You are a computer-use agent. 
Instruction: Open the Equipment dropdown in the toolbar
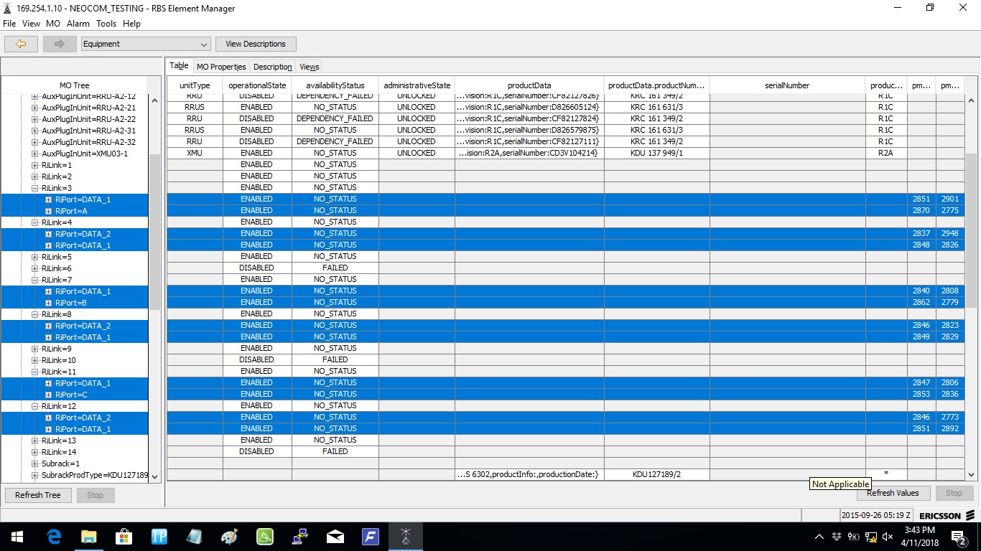[146, 44]
